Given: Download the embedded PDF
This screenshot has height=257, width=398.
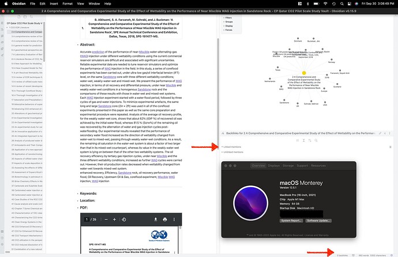Looking at the screenshot, I should pos(156,219).
